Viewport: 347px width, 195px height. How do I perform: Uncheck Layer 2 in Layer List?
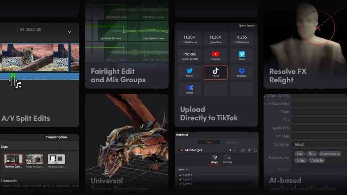click(x=180, y=179)
